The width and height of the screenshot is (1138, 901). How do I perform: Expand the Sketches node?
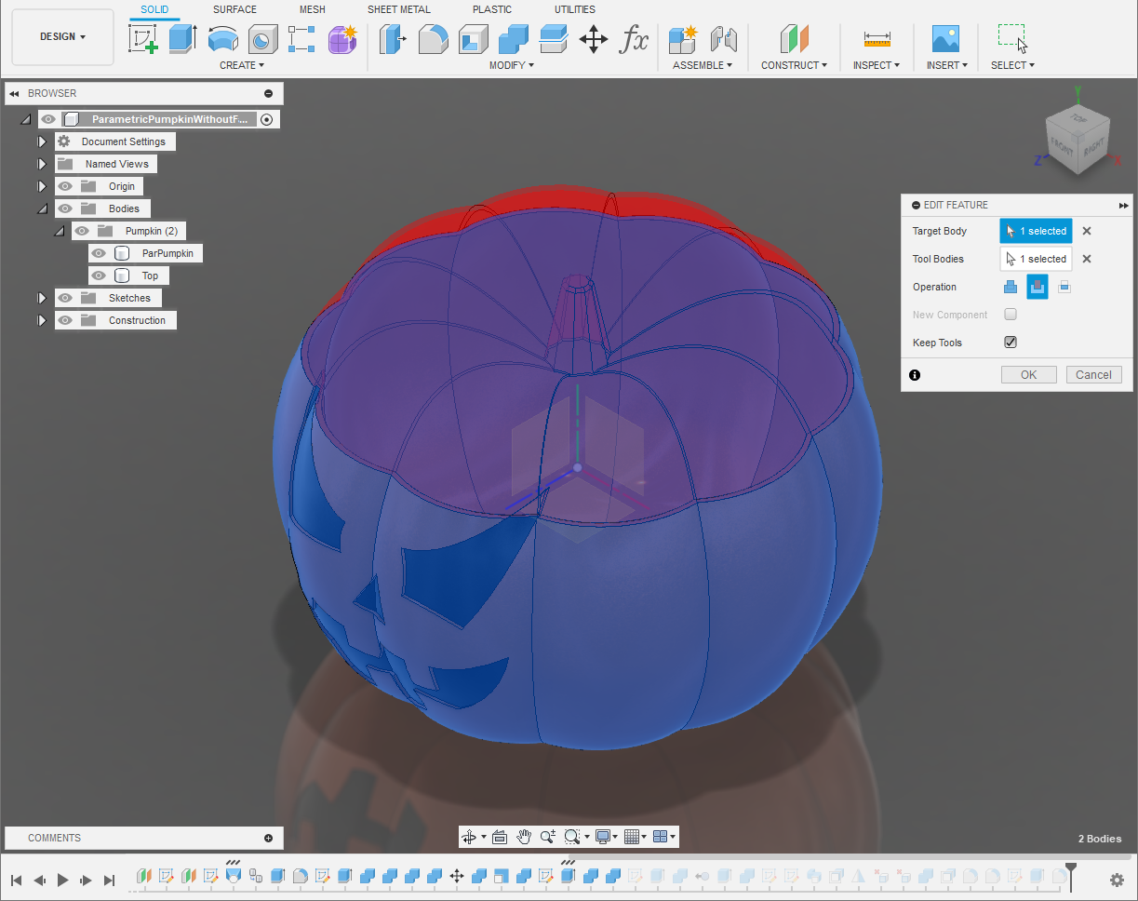pos(42,298)
